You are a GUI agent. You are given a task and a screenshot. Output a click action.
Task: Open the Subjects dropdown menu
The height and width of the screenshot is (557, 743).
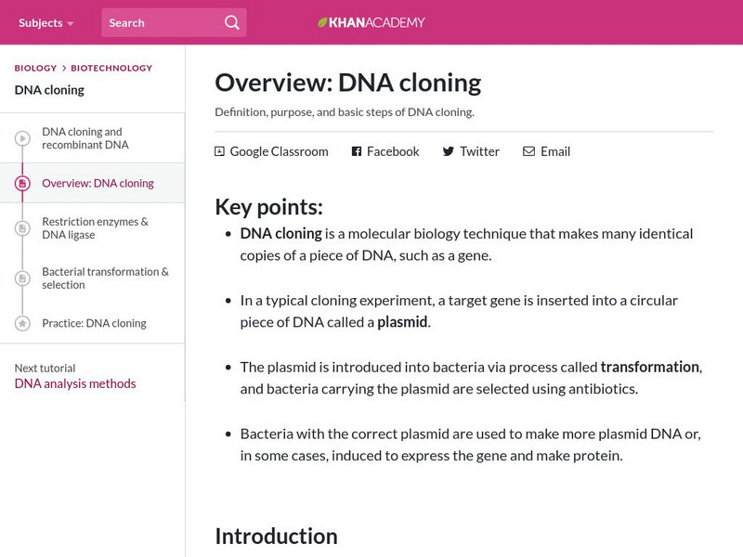[x=46, y=22]
